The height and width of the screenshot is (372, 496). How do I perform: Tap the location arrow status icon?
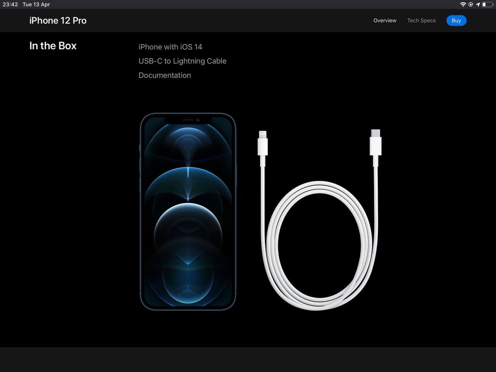coord(478,4)
